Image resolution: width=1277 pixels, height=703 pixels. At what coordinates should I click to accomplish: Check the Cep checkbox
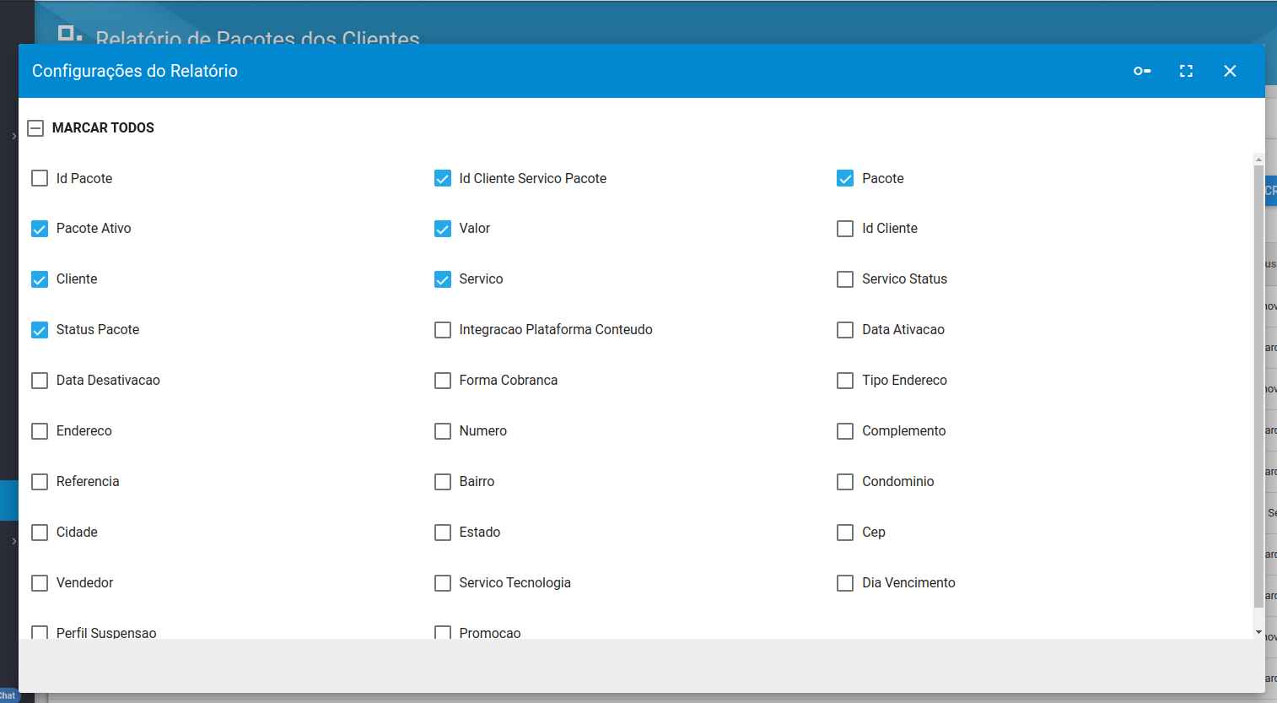tap(845, 533)
